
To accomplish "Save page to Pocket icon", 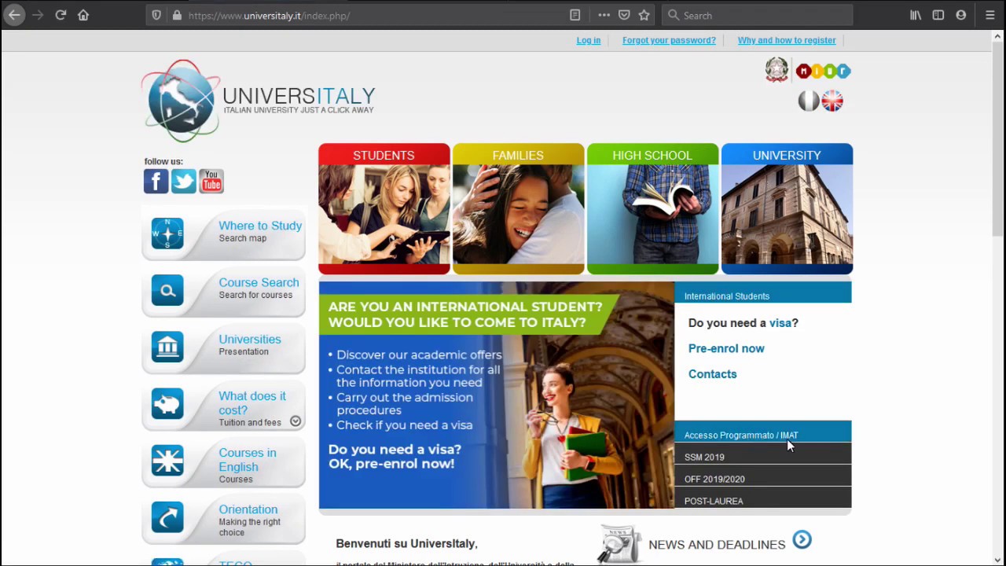I will (624, 15).
